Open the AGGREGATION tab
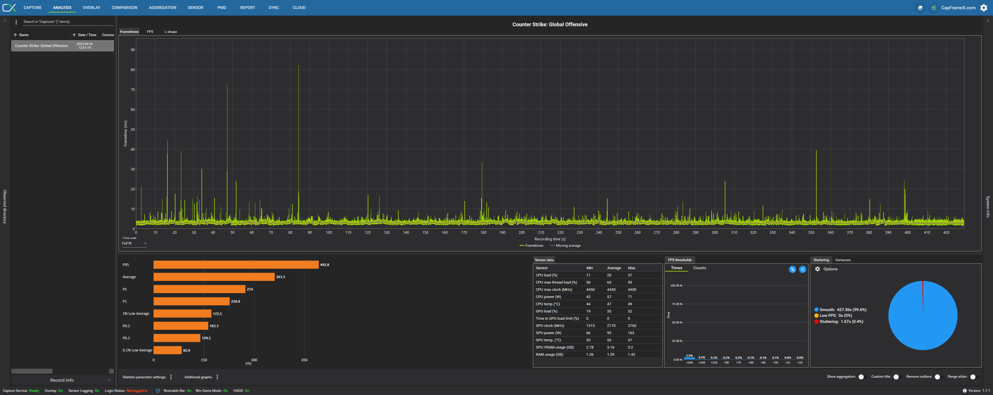The width and height of the screenshot is (993, 395). [162, 8]
